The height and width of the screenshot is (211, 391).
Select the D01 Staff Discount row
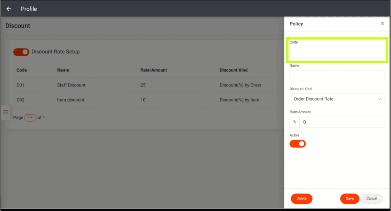click(x=71, y=85)
